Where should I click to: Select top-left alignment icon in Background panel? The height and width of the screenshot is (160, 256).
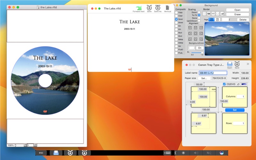pos(190,28)
